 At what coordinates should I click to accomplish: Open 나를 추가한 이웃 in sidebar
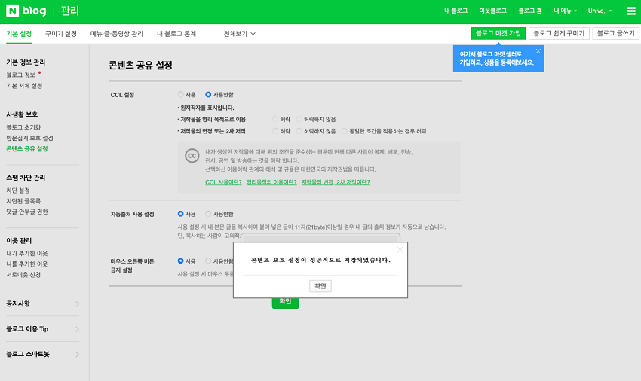pos(27,264)
